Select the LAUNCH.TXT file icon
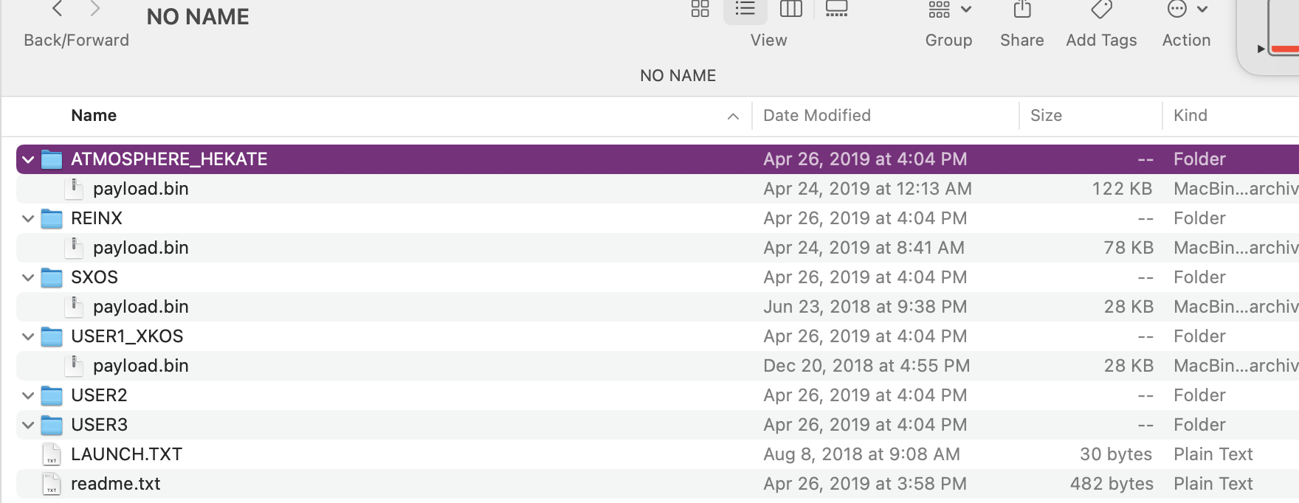 point(52,454)
